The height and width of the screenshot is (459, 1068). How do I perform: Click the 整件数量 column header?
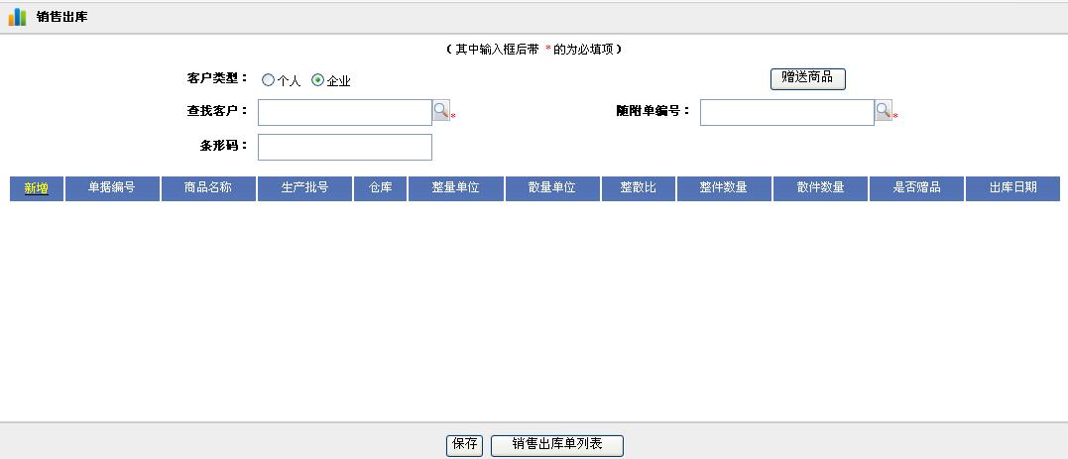(724, 188)
